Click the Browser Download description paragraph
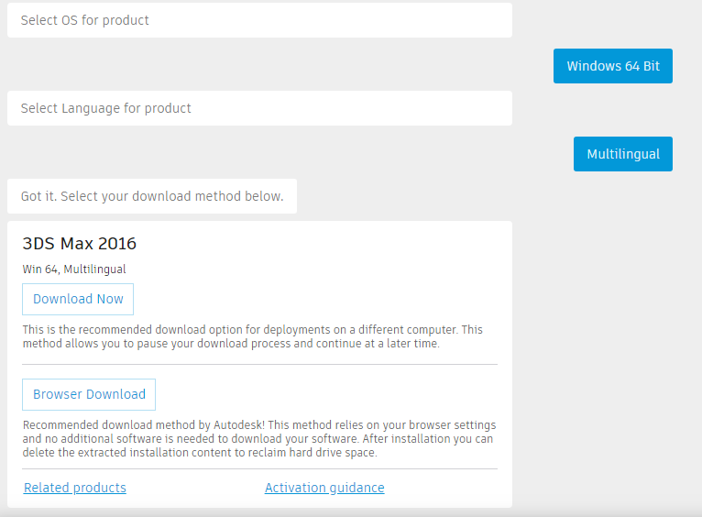Image resolution: width=702 pixels, height=517 pixels. pos(259,439)
